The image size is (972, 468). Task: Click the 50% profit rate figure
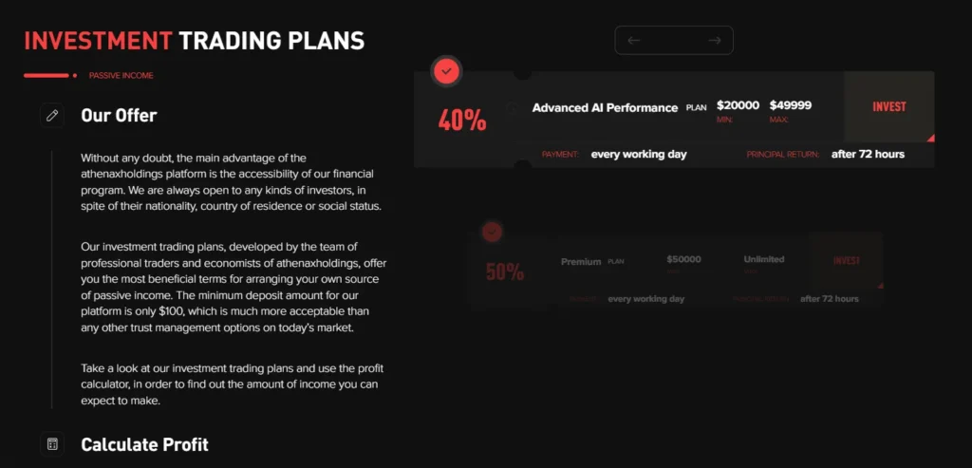point(505,272)
